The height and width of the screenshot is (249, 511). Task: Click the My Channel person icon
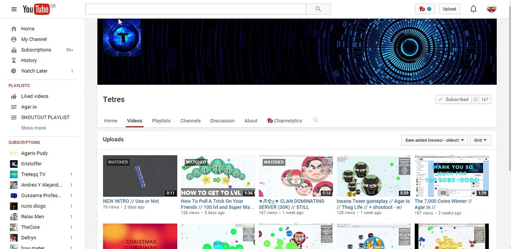coord(14,39)
